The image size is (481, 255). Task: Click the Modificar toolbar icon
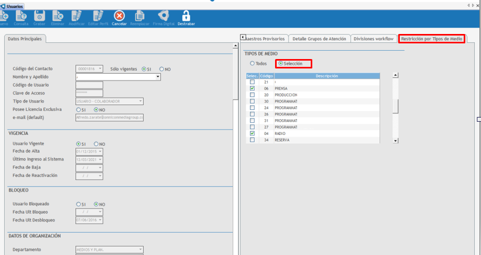coord(76,17)
